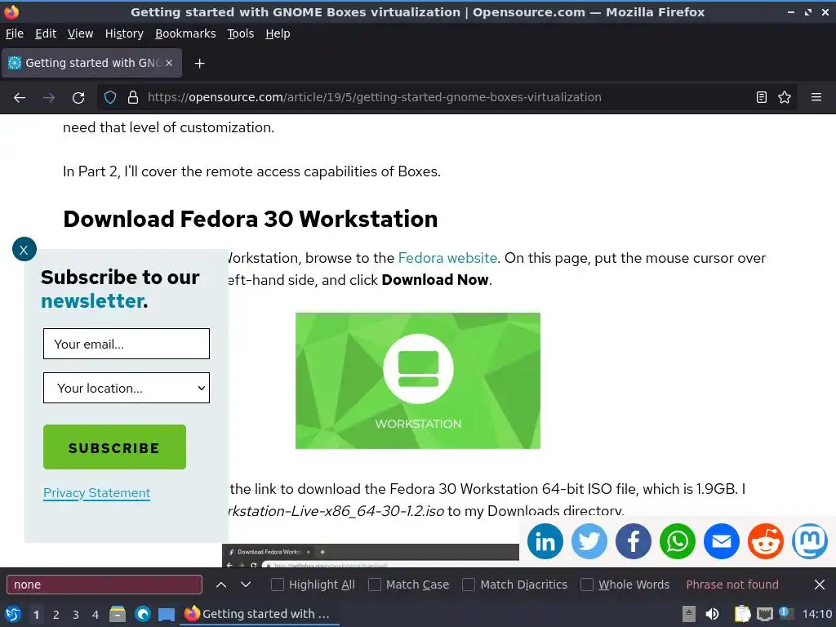This screenshot has width=836, height=627.
Task: Open a new tab with plus button
Action: pyautogui.click(x=199, y=64)
